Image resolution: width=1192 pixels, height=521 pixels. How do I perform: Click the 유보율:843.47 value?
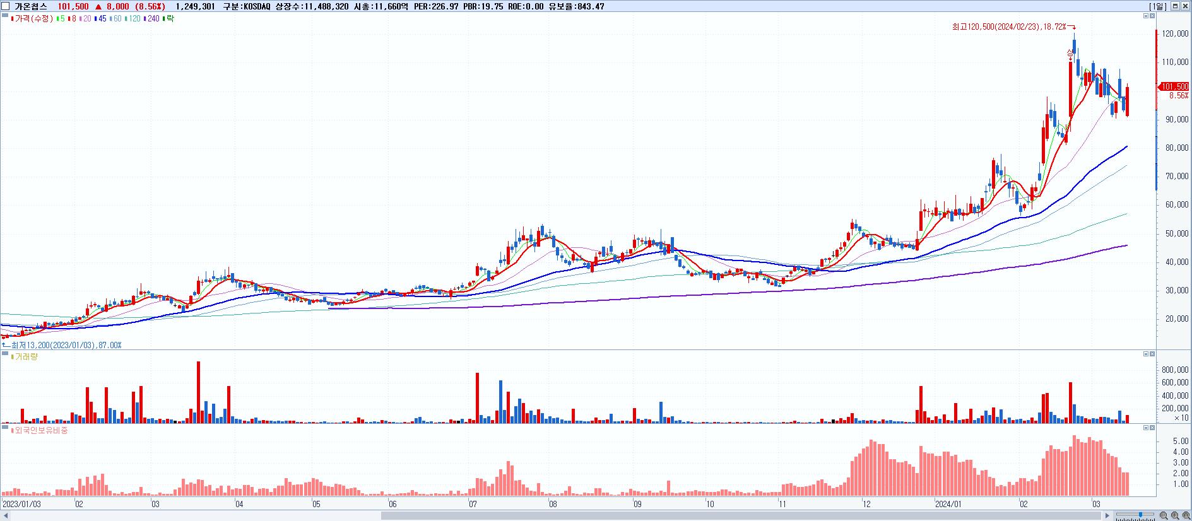coord(576,6)
